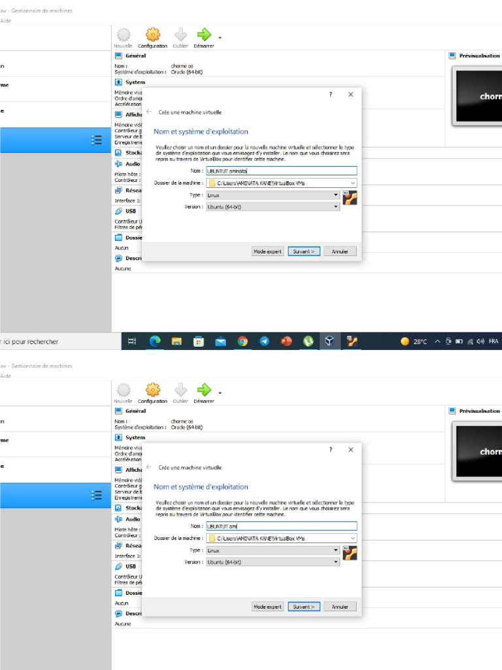Click USB section icon behind 'UBUNTUT ami' dialog
The image size is (502, 670).
[x=118, y=566]
